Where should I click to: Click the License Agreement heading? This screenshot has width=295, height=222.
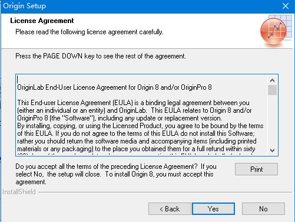pyautogui.click(x=42, y=21)
